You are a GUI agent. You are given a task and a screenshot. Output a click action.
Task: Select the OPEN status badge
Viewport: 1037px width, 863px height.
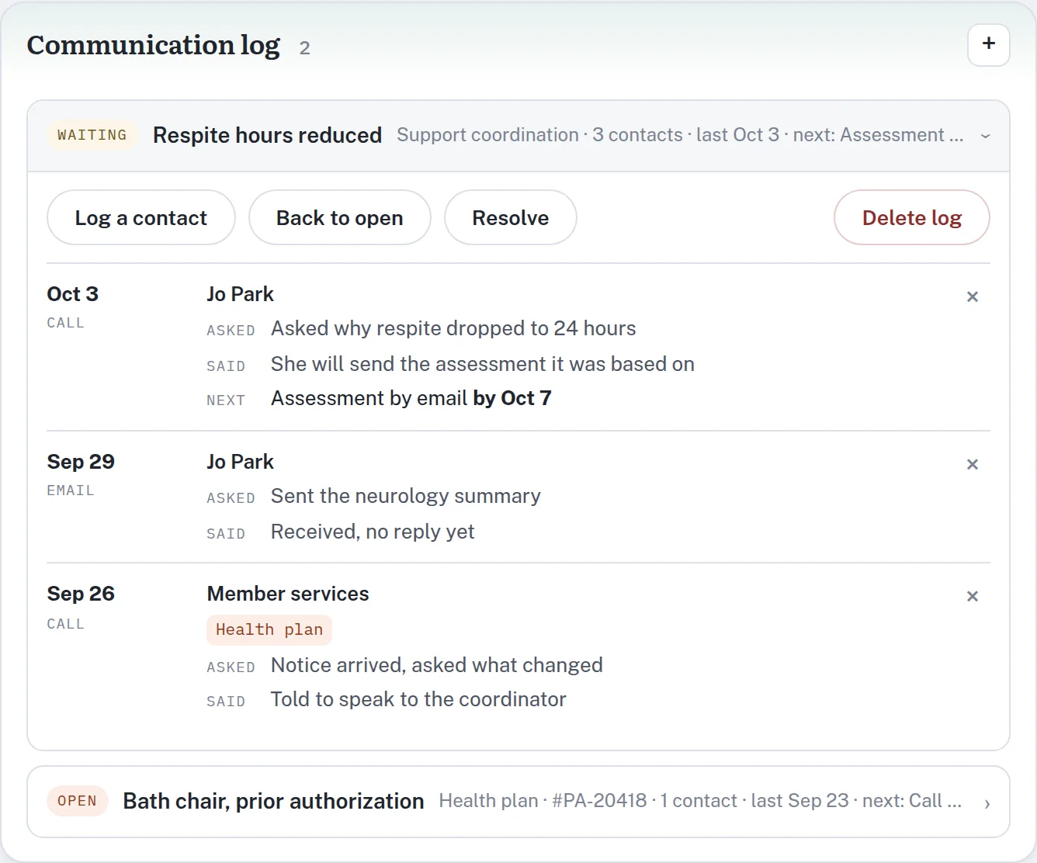click(77, 801)
